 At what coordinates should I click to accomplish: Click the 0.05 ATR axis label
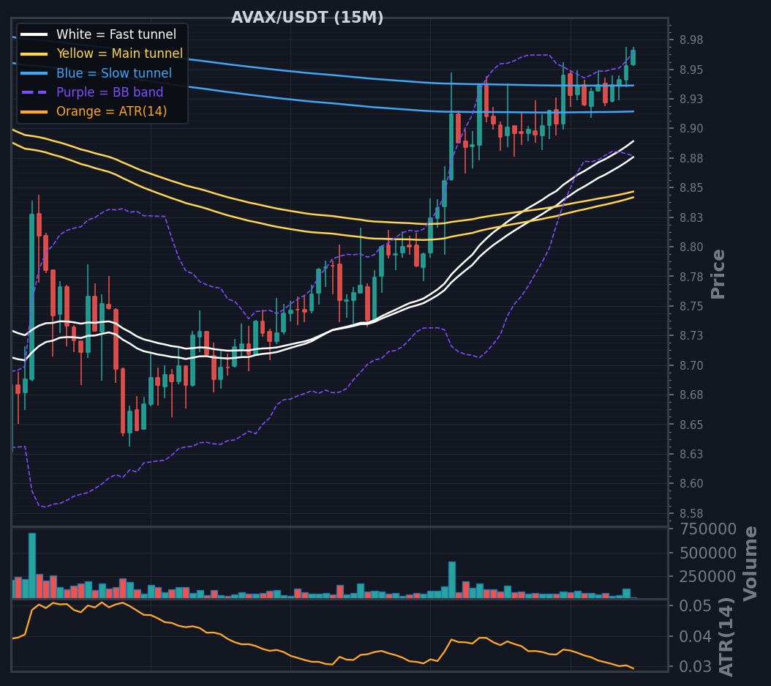click(695, 606)
